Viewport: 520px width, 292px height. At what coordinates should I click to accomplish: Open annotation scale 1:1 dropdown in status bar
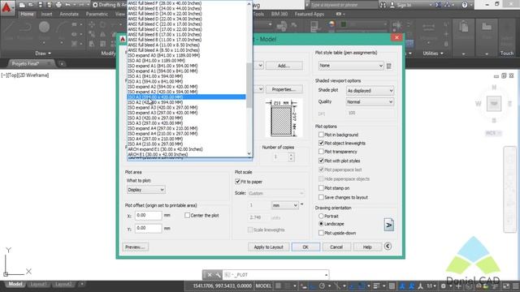[431, 286]
